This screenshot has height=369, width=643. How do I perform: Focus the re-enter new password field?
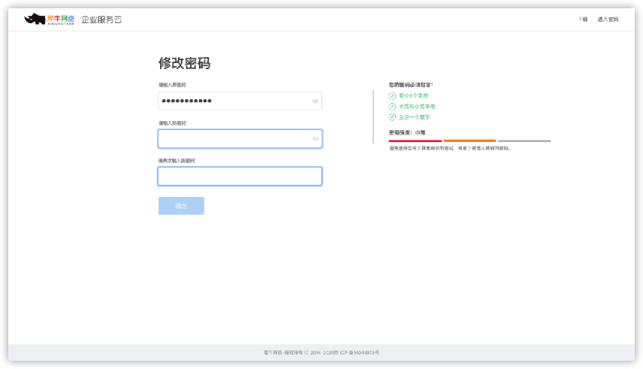(x=240, y=176)
